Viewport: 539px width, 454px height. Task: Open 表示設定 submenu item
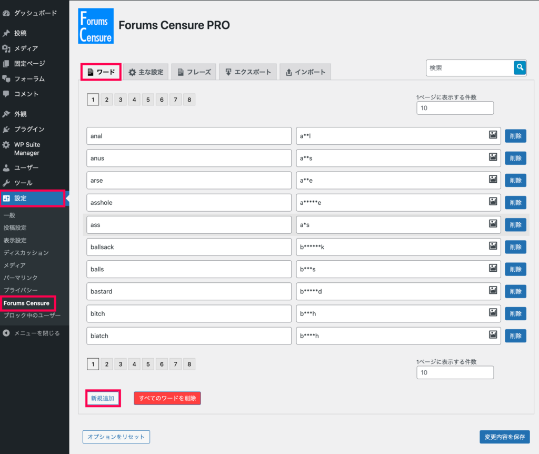(15, 240)
